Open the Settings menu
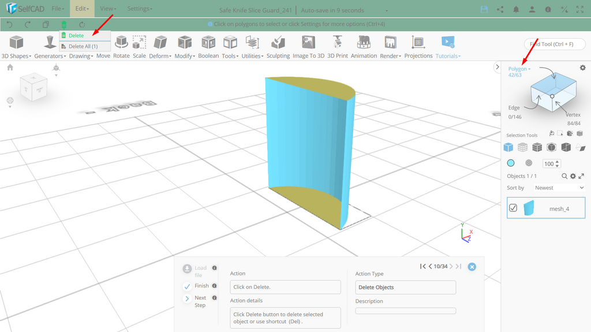 coord(140,8)
